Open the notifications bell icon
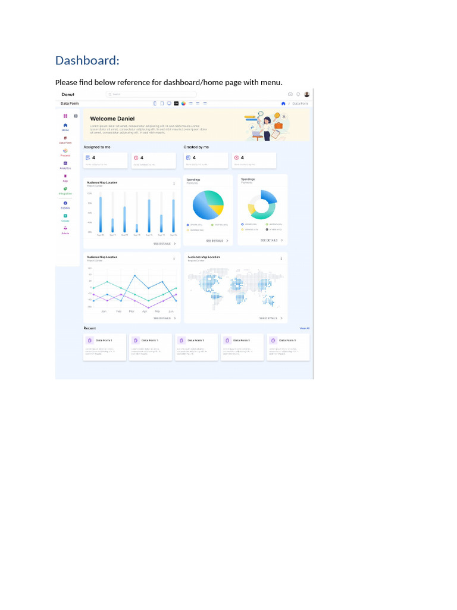Image resolution: width=457 pixels, height=610 pixels. click(298, 94)
